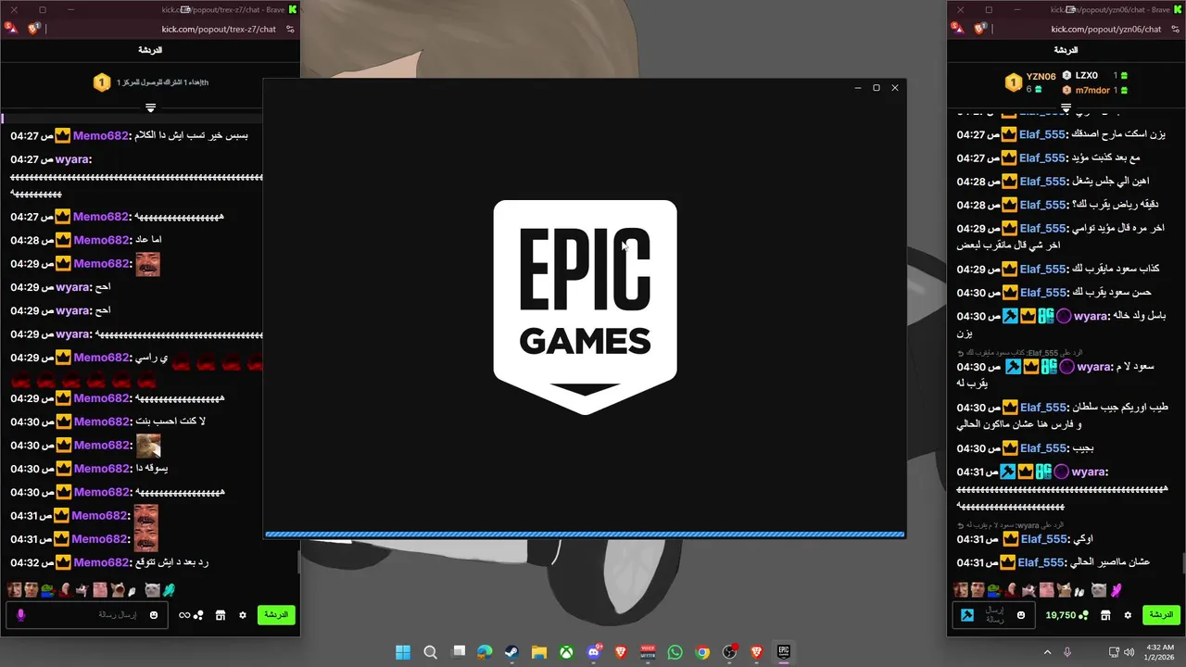This screenshot has height=667, width=1186.
Task: Click Epic Games logo in launcher splash
Action: tap(585, 308)
